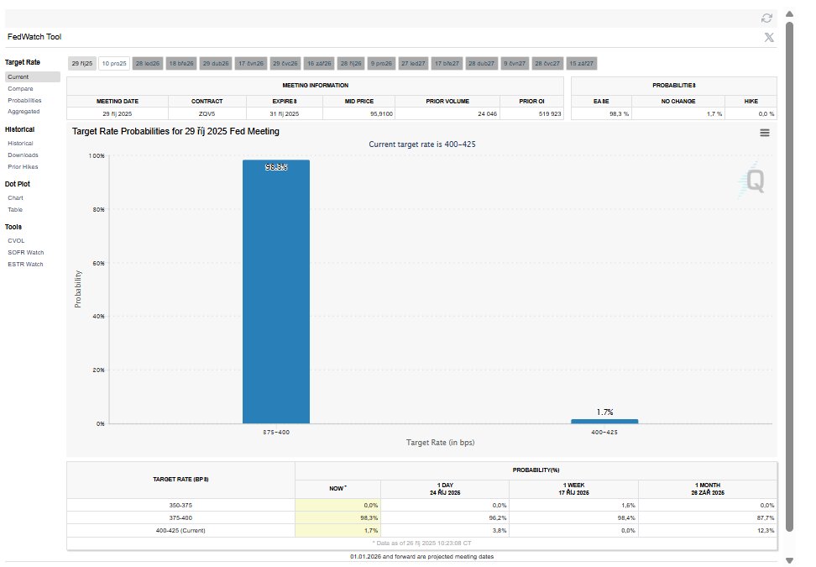
Task: Open Current under Target Rate
Action: [32, 77]
